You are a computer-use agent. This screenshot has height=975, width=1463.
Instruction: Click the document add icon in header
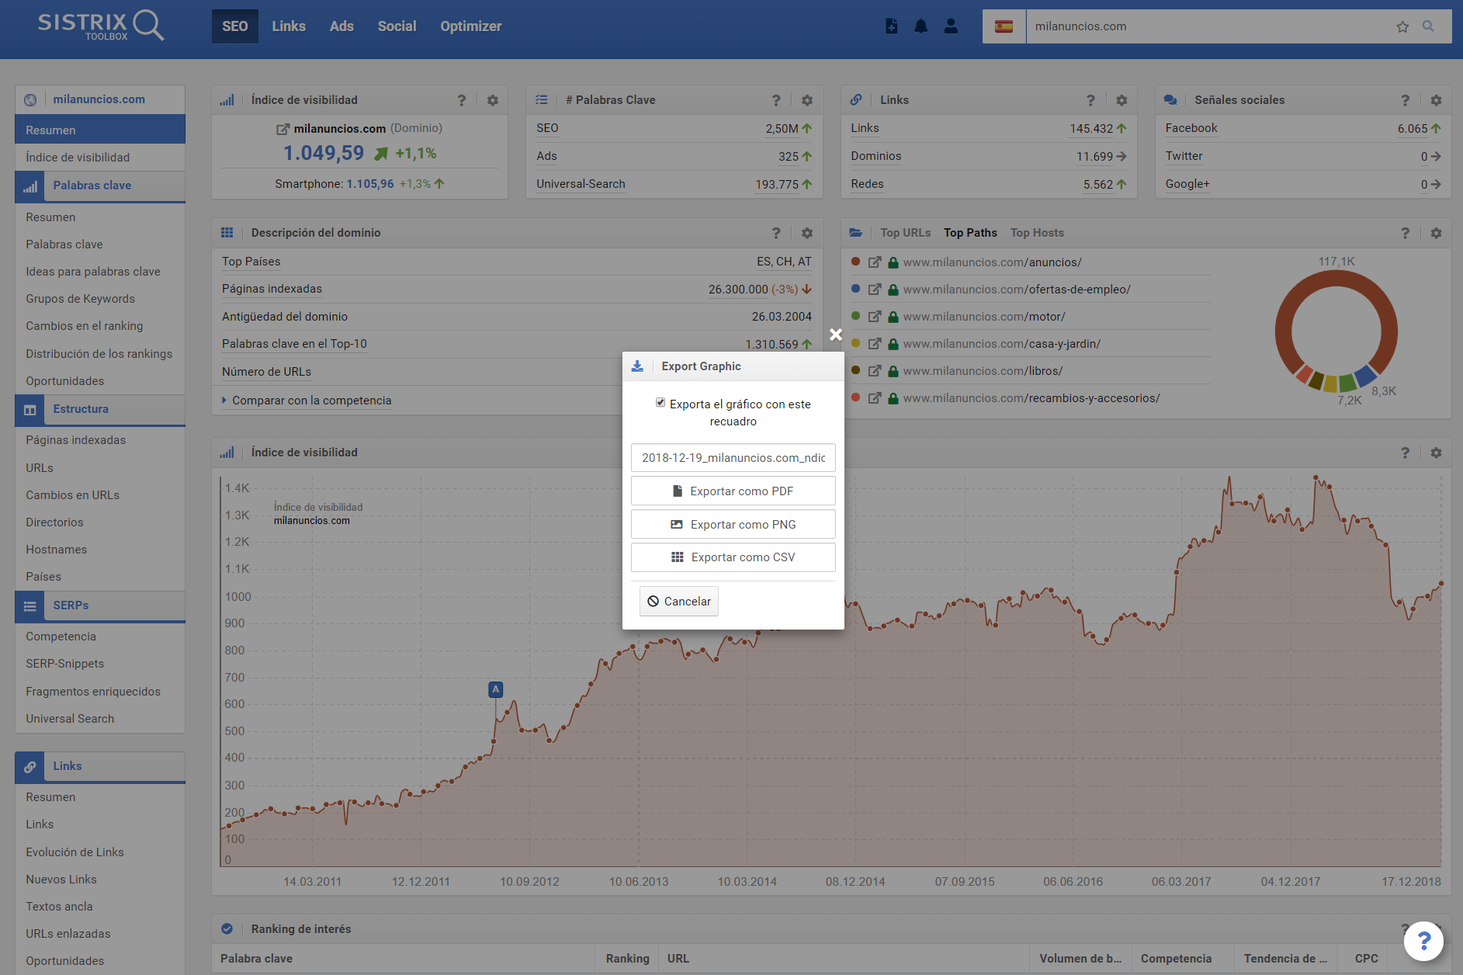(x=892, y=26)
